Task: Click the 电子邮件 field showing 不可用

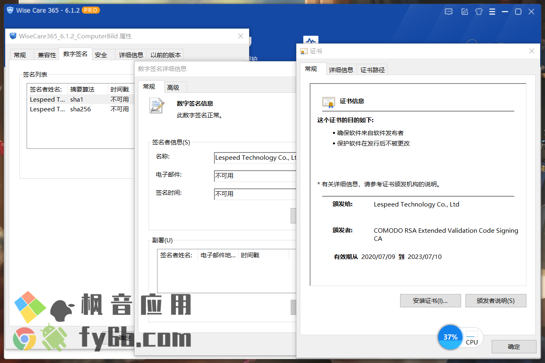Action: (x=255, y=176)
